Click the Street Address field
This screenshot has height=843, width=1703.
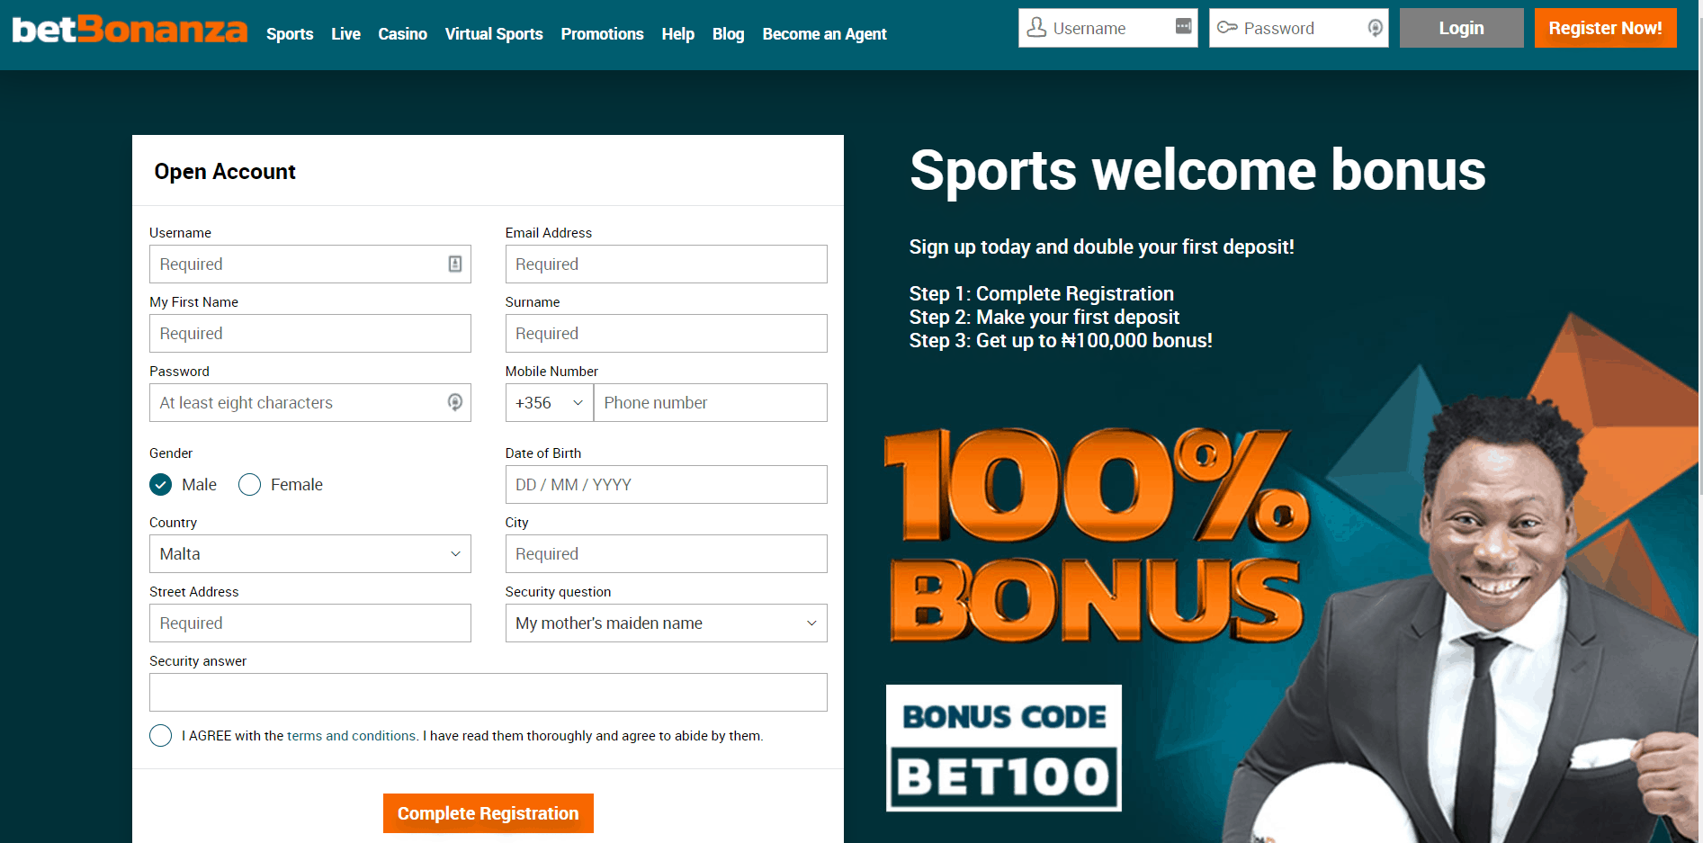[x=310, y=623]
